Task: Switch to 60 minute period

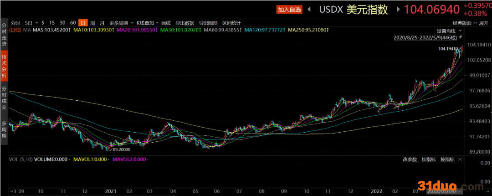Action: 73,23
